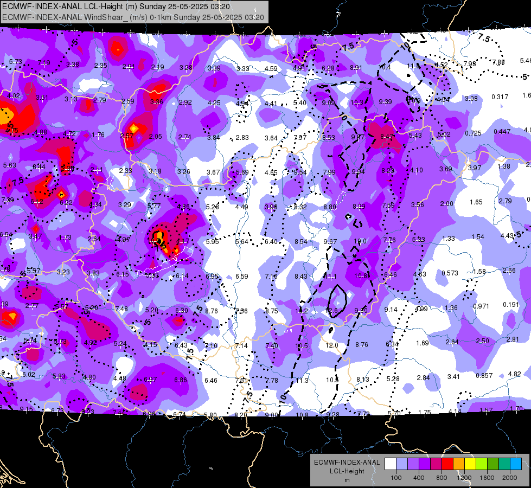Click the grid value '0.573'
This screenshot has width=531, height=488.
tap(450, 273)
